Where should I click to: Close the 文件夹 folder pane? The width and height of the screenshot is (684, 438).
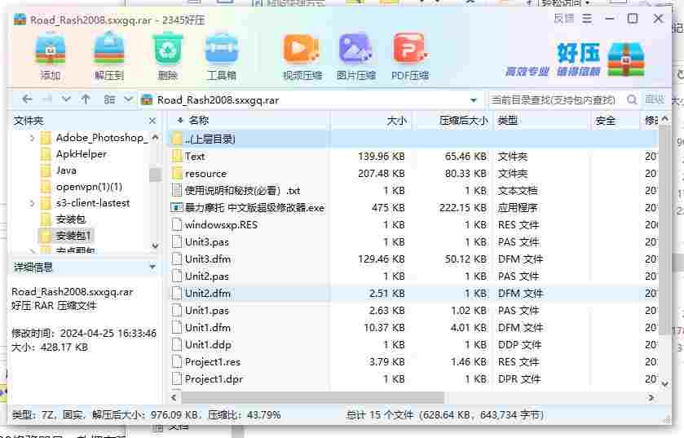[152, 121]
